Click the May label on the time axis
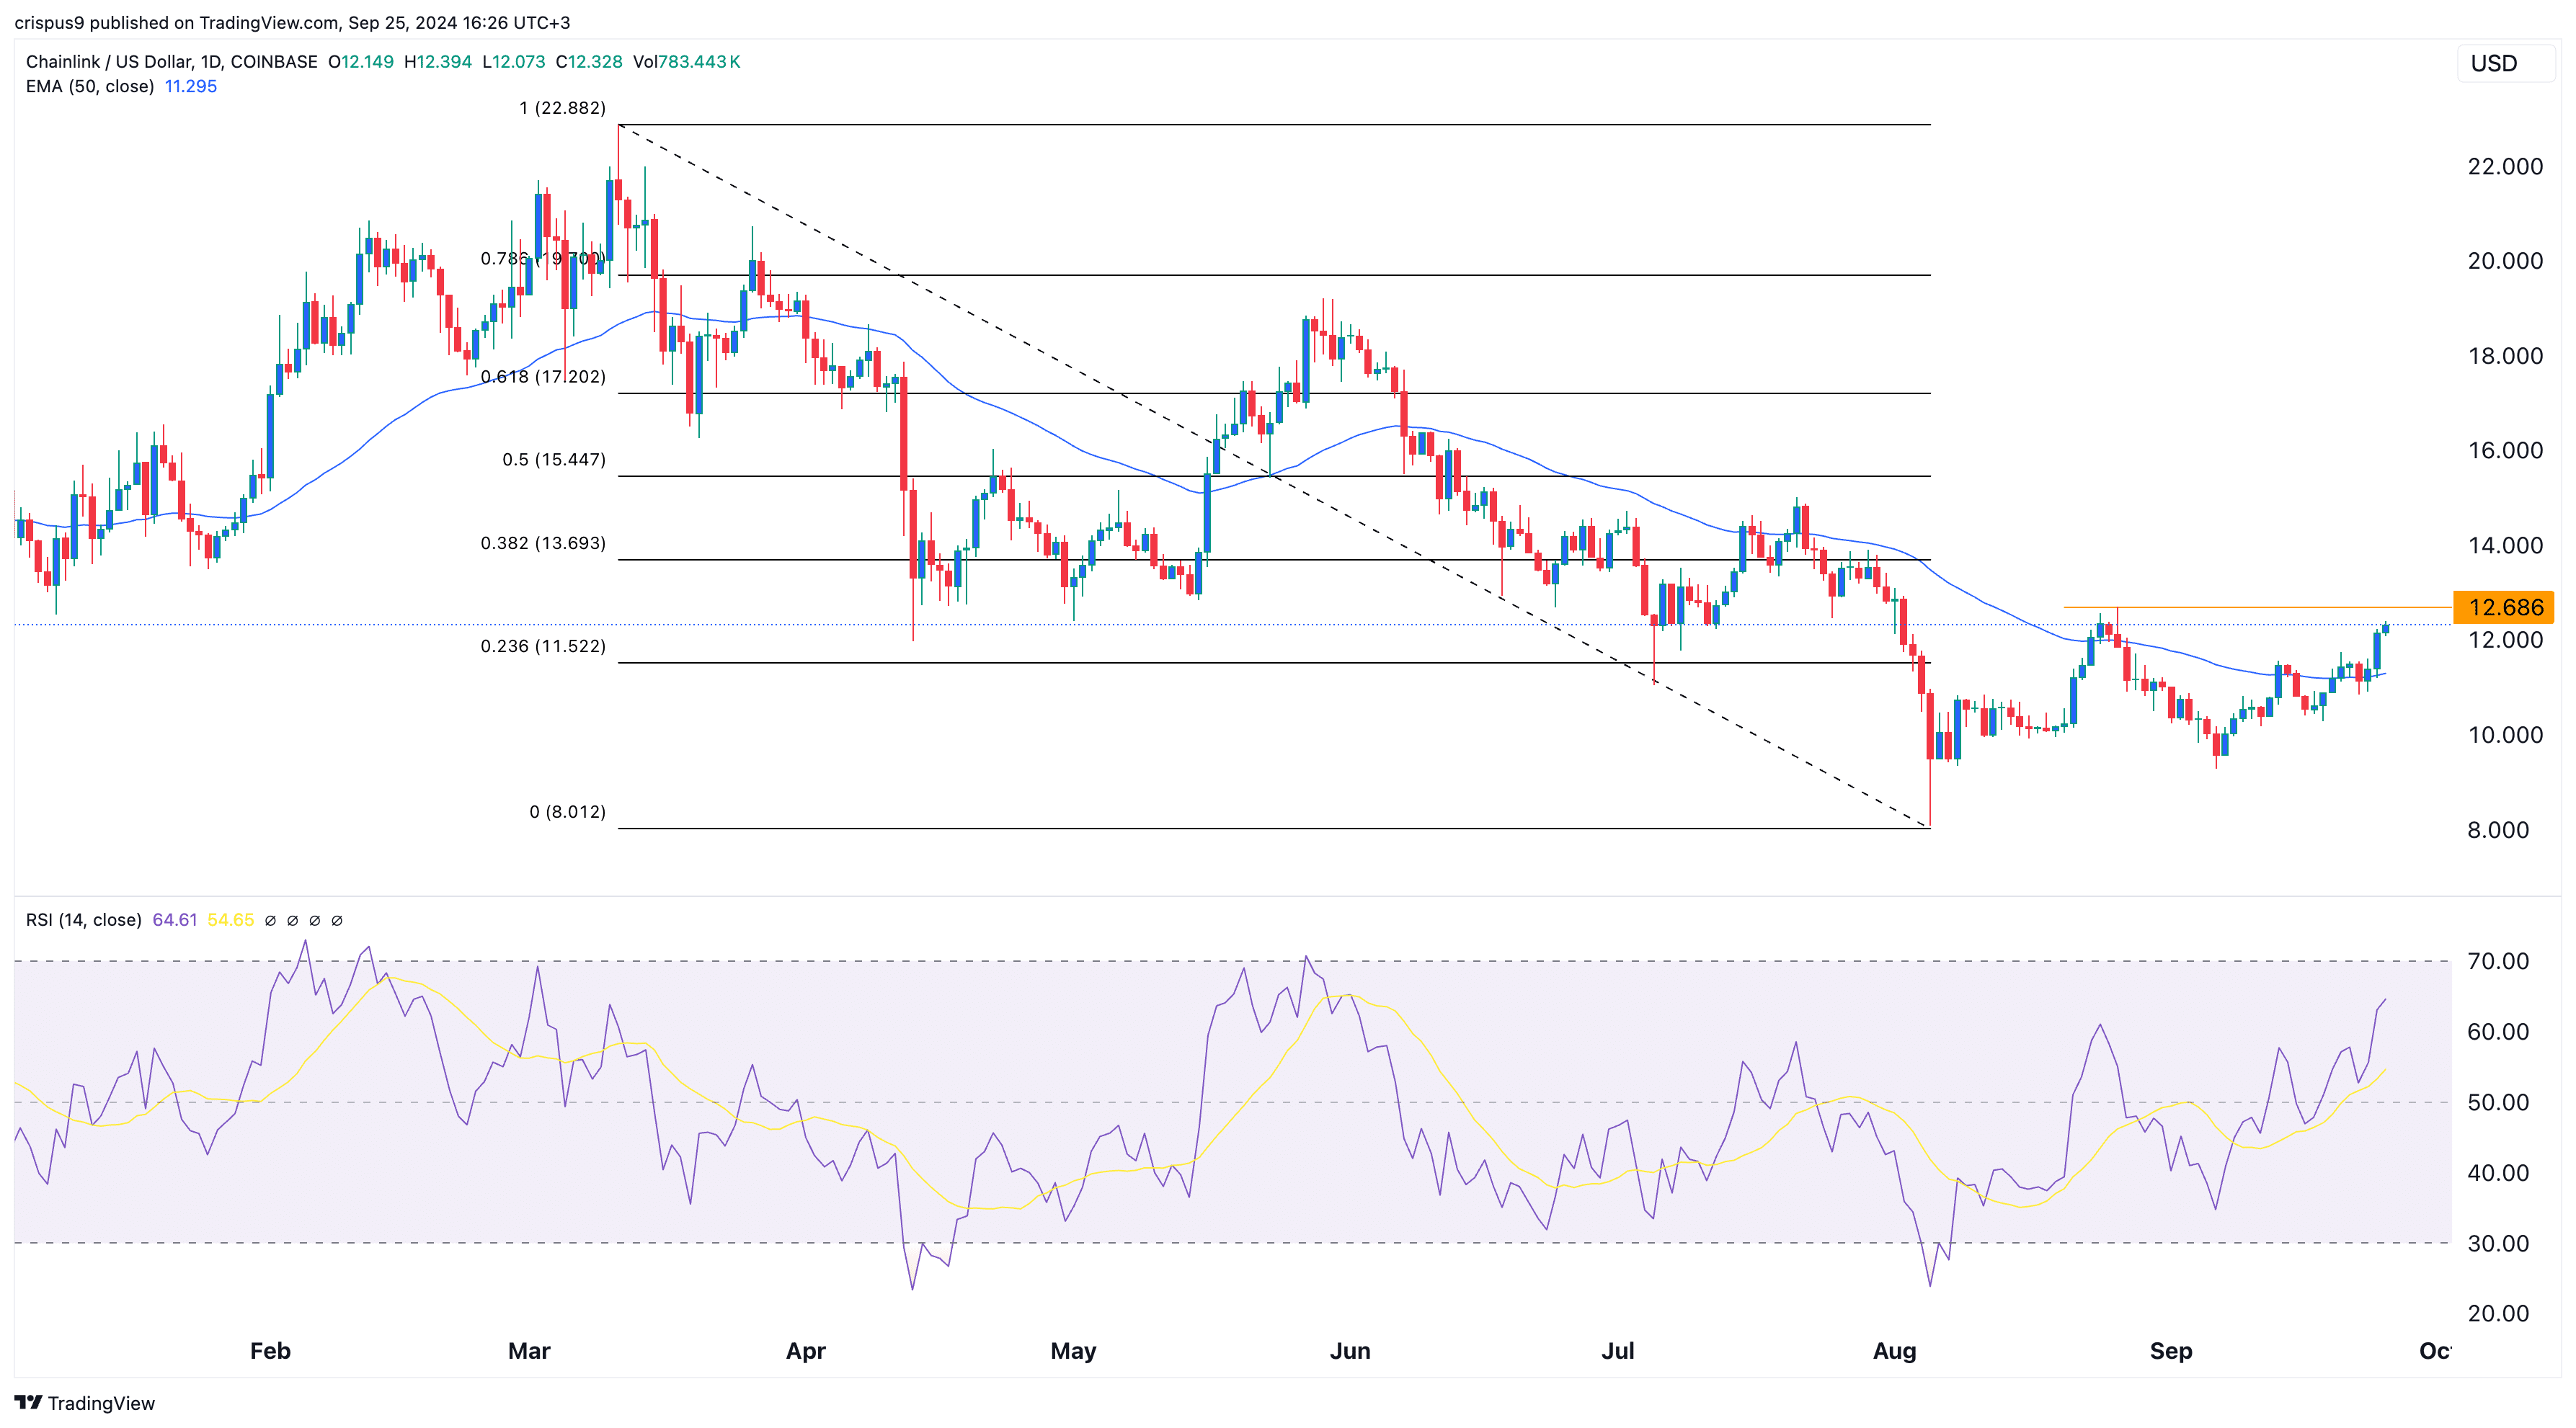2576x1428 pixels. click(1073, 1351)
